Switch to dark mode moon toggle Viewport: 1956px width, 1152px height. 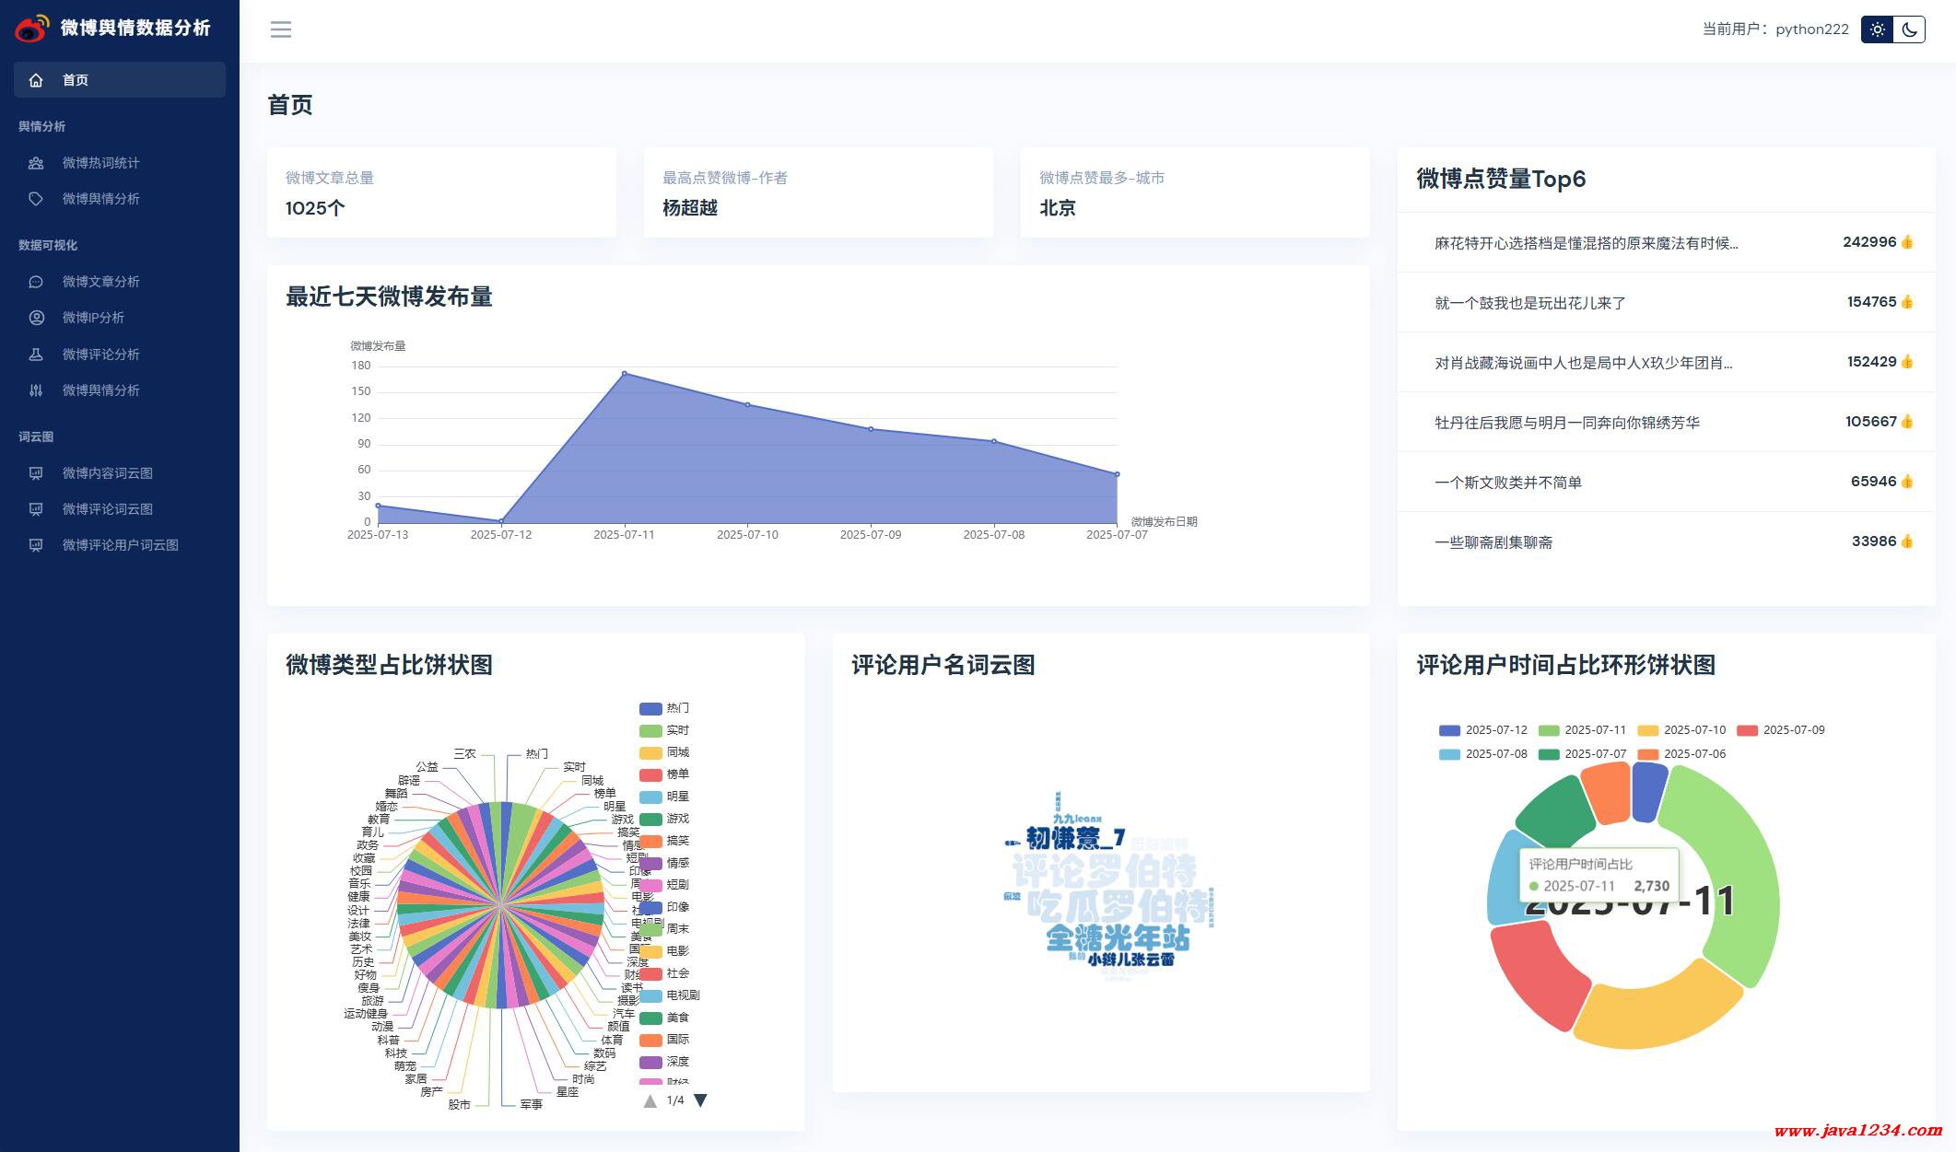tap(1909, 29)
